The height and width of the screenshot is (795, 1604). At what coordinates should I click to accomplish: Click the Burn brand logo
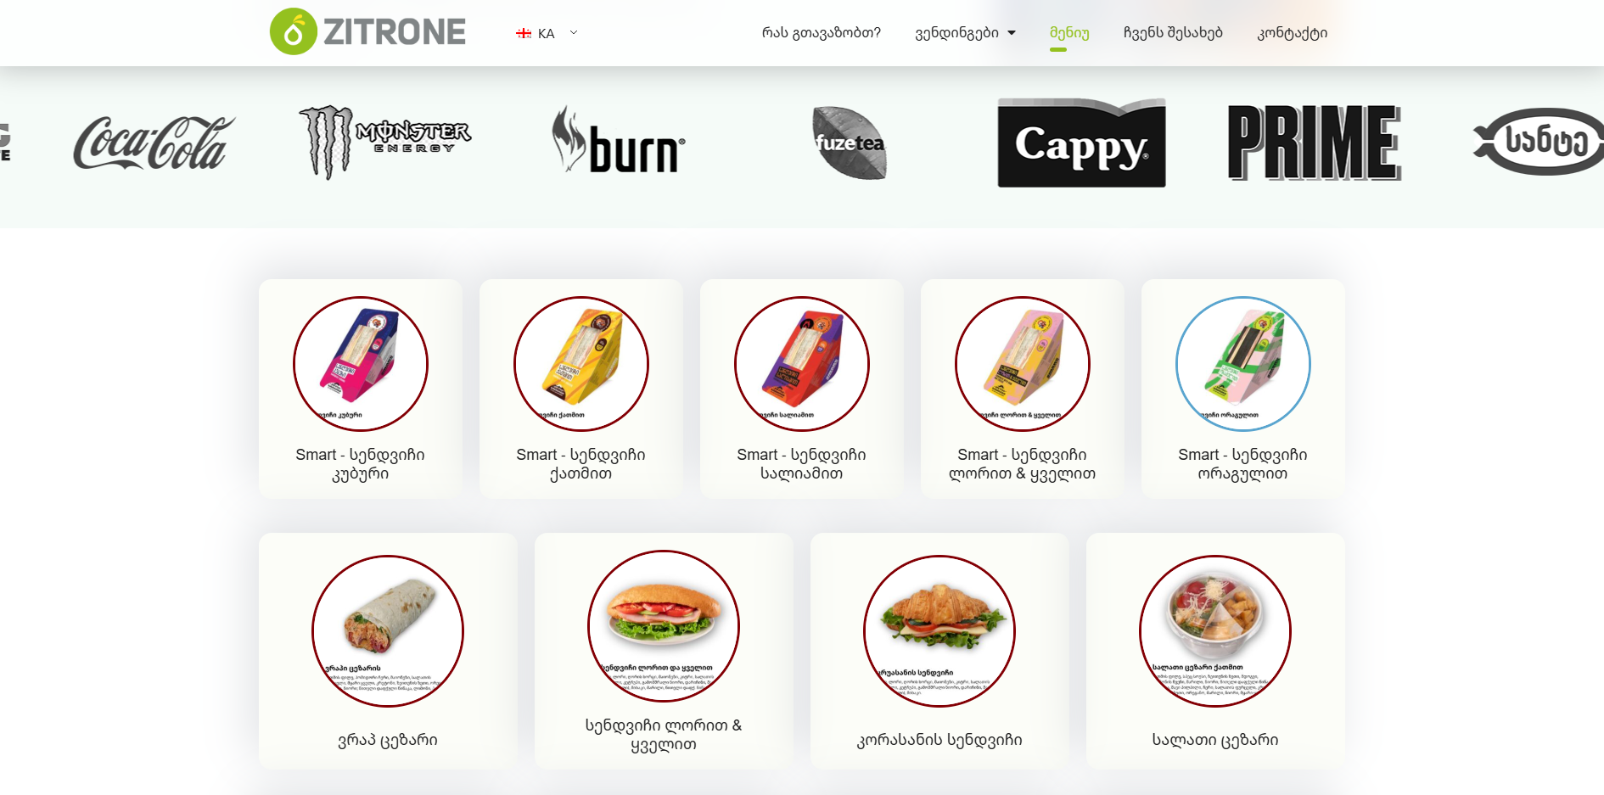coord(618,141)
